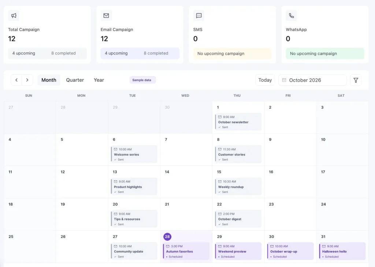The height and width of the screenshot is (267, 375).
Task: Open the Customer stories campaign event
Action: click(x=238, y=154)
